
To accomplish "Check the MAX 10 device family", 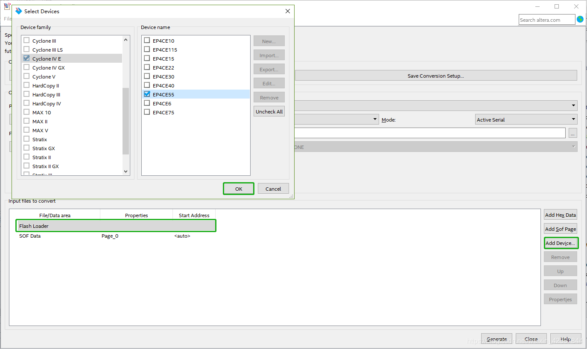I will (26, 112).
